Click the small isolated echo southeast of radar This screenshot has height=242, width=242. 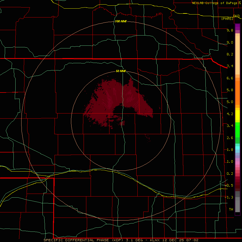pos(148,138)
